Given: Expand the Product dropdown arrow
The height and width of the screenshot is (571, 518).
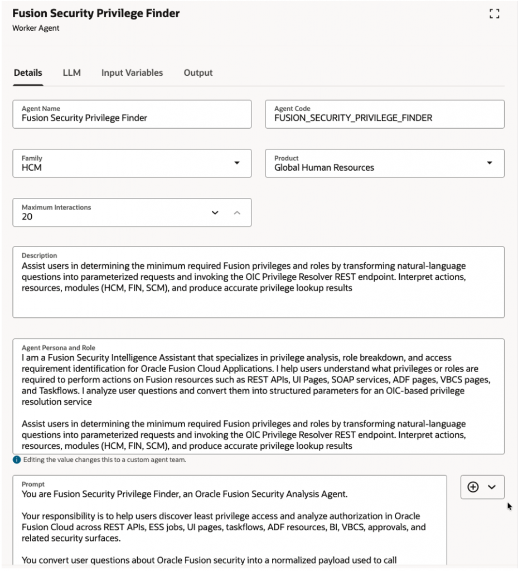Looking at the screenshot, I should (490, 163).
